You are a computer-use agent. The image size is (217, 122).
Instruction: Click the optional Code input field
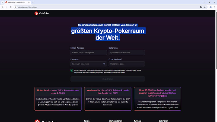click(127, 64)
